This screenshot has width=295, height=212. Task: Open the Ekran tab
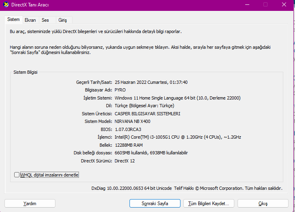tap(30, 20)
